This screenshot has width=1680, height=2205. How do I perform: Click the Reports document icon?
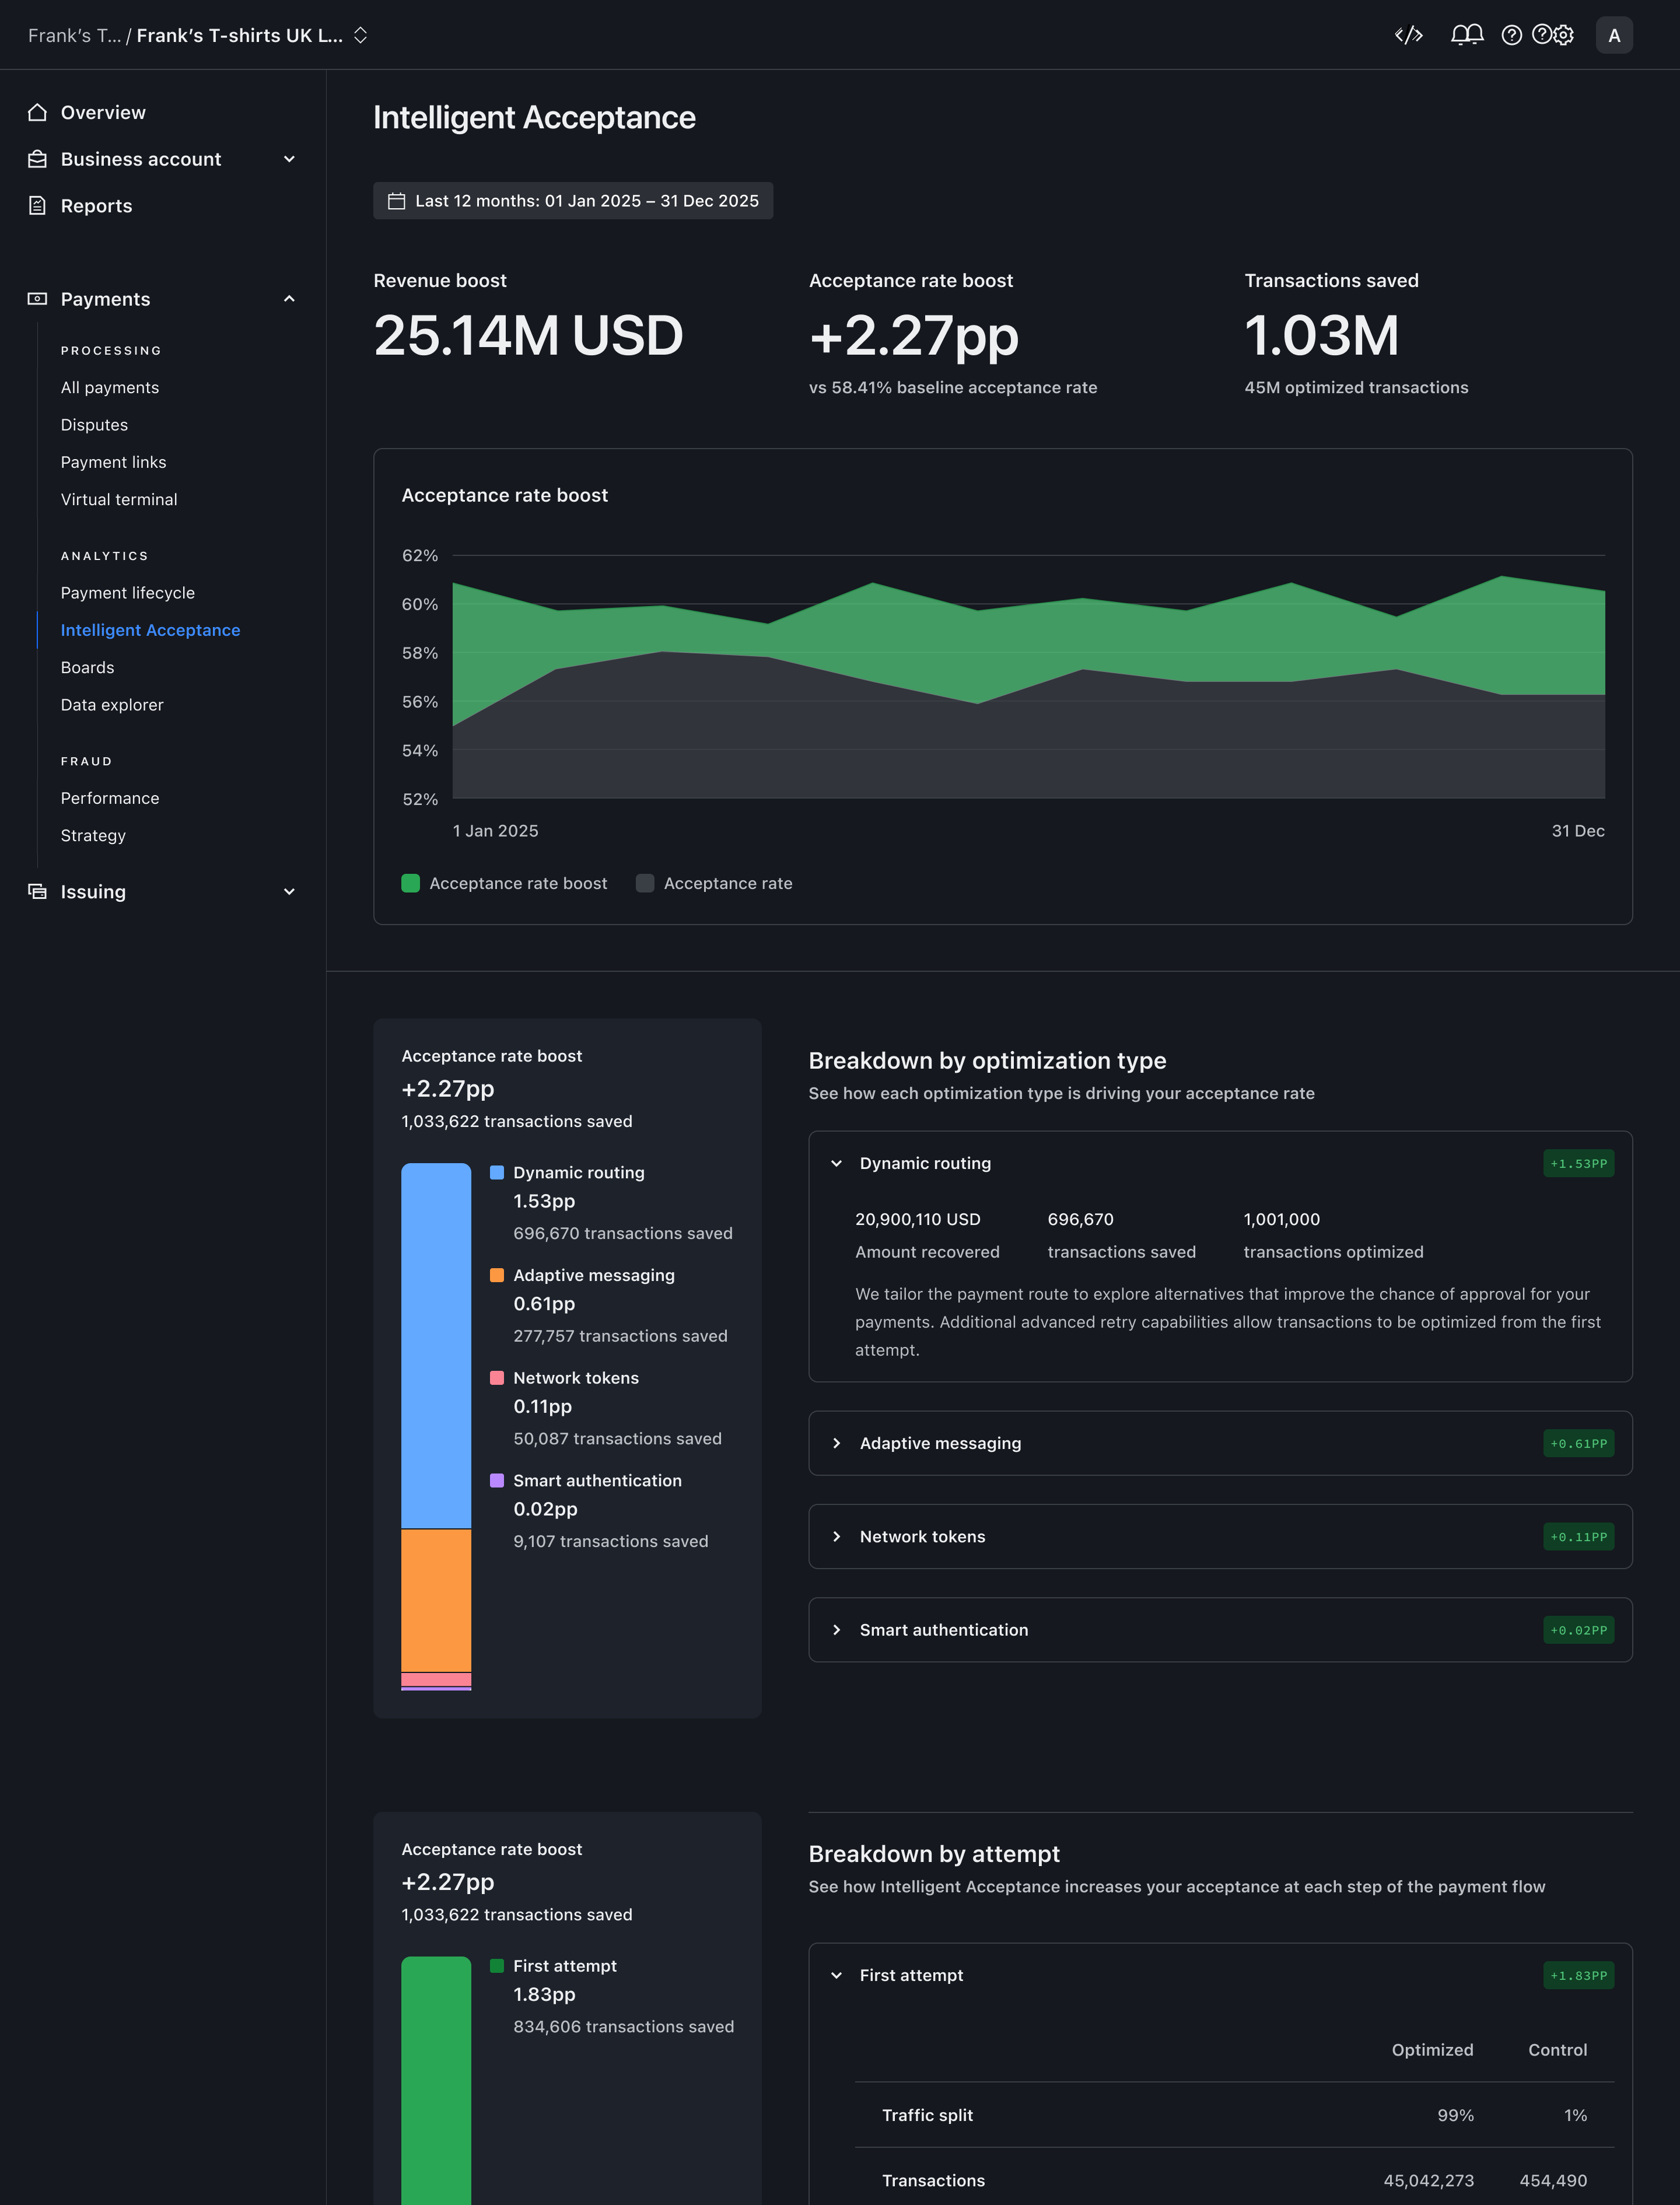(x=37, y=205)
